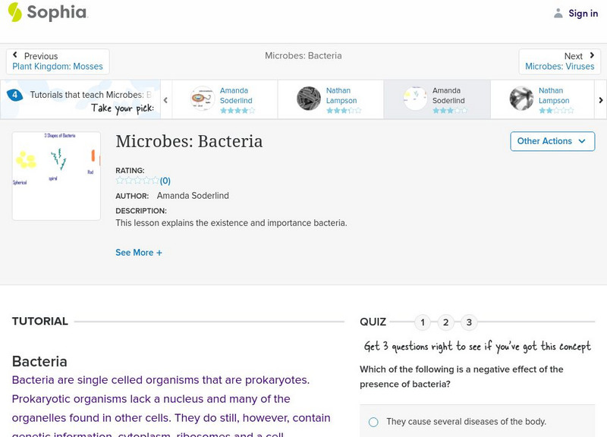
Task: Choose the highlighted Amanda Soderlind tutorial card
Action: coord(436,99)
